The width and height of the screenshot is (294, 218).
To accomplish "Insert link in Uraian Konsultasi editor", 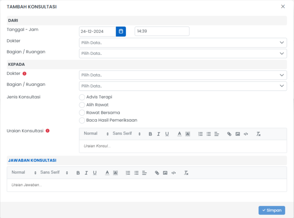I will click(x=229, y=134).
